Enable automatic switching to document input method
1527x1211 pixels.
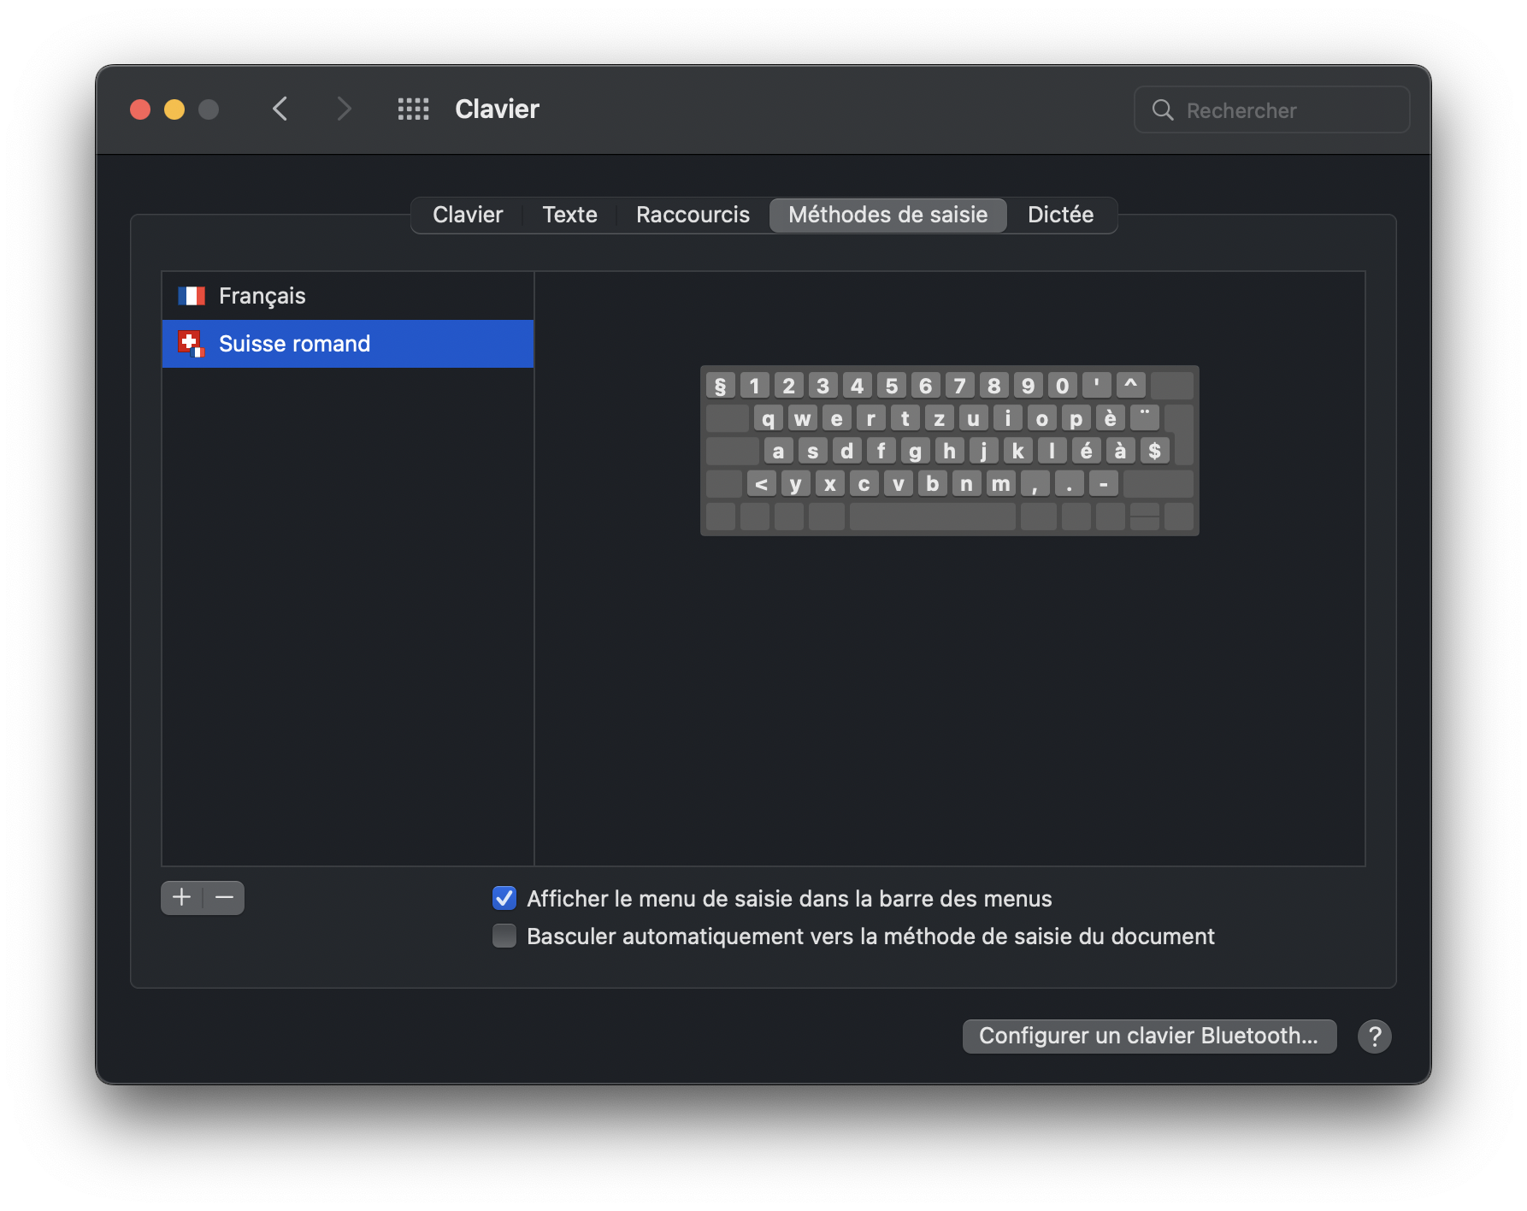click(x=504, y=936)
